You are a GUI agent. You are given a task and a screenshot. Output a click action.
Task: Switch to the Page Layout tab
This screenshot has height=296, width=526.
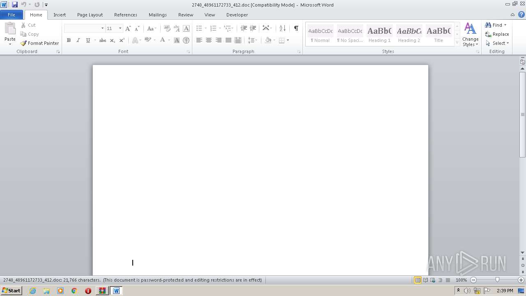[90, 15]
